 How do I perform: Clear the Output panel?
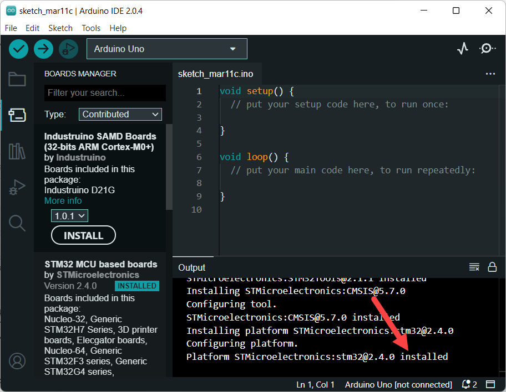tap(474, 267)
